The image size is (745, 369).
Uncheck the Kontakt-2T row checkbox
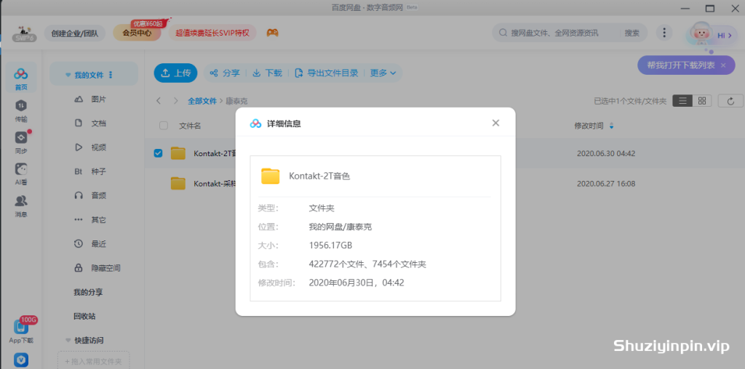click(x=158, y=153)
